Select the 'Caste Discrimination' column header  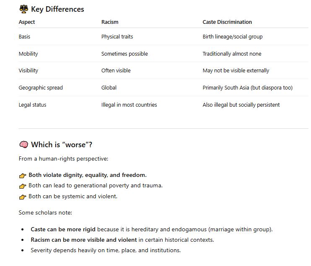point(227,22)
